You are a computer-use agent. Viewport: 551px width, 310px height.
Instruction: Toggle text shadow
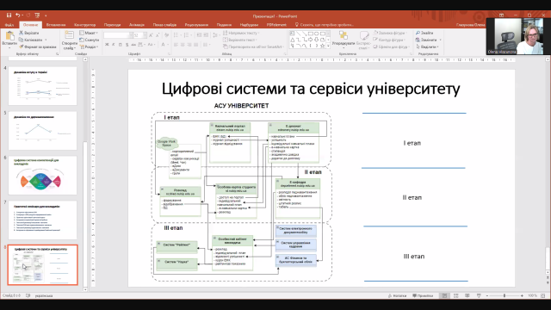tap(127, 45)
